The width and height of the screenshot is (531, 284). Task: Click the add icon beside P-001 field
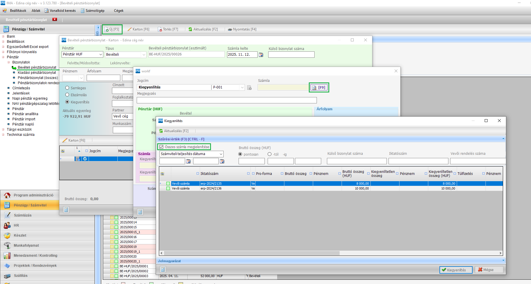coord(250,88)
